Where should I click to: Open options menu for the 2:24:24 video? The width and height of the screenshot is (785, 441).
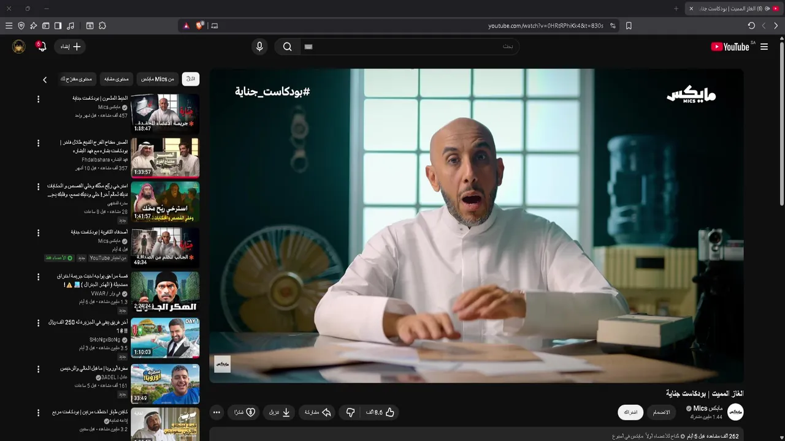(38, 277)
